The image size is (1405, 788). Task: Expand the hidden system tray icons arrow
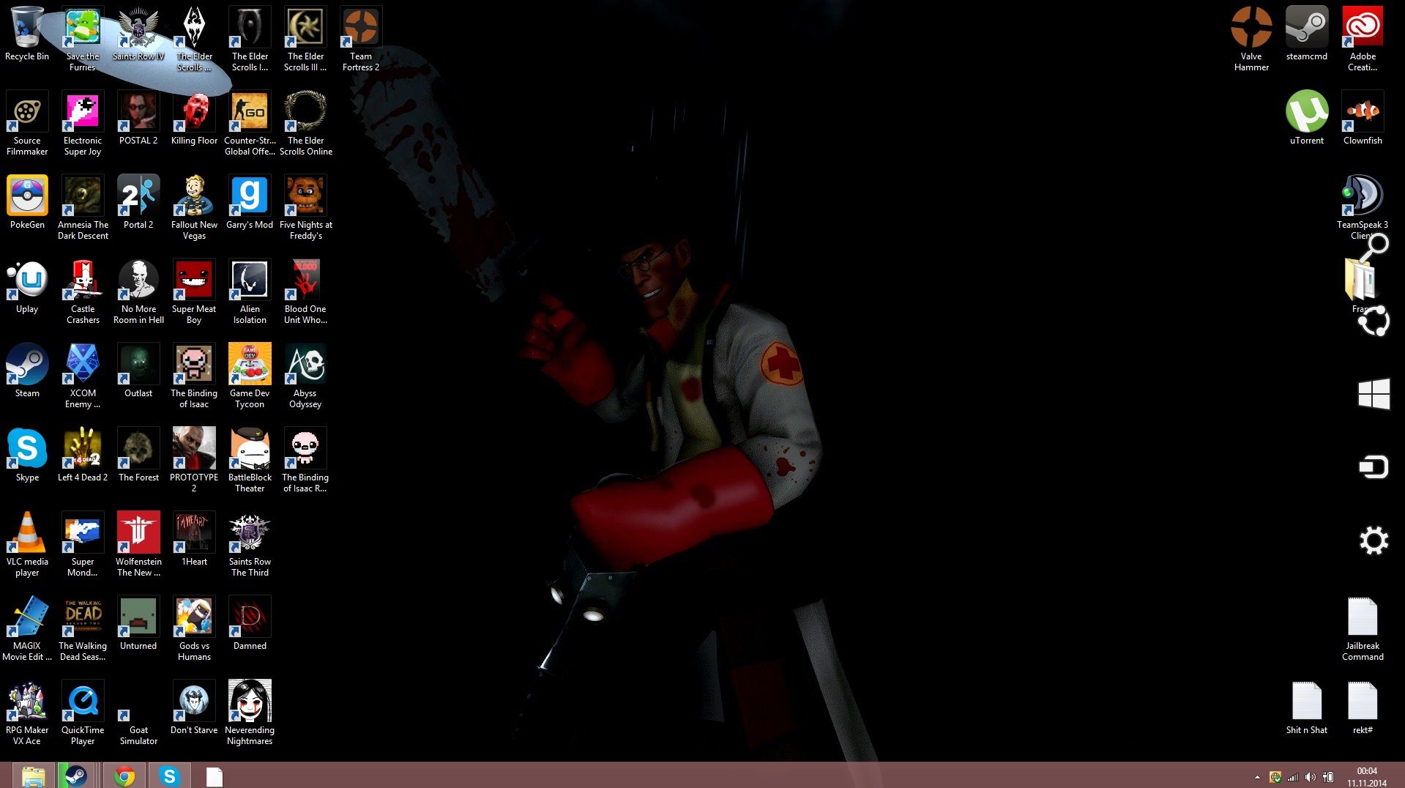(1257, 777)
